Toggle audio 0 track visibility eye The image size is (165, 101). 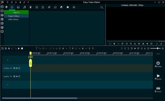coord(17,76)
